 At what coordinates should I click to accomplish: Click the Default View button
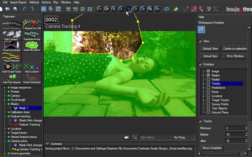click(x=210, y=49)
